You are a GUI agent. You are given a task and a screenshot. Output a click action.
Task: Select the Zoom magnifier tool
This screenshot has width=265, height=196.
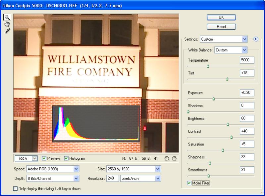point(7,17)
